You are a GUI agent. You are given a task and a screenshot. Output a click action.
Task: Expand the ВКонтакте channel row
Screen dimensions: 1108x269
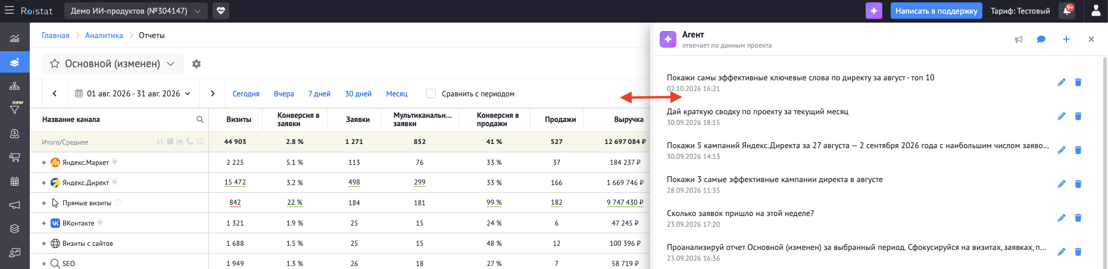[x=43, y=223]
